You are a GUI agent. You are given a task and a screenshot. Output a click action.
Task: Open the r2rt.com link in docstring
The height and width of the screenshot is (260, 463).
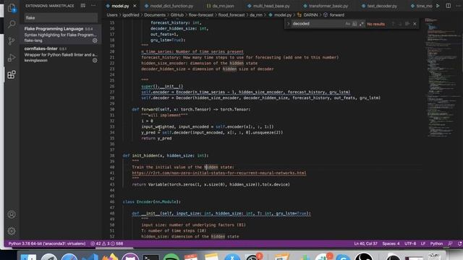[218, 173]
